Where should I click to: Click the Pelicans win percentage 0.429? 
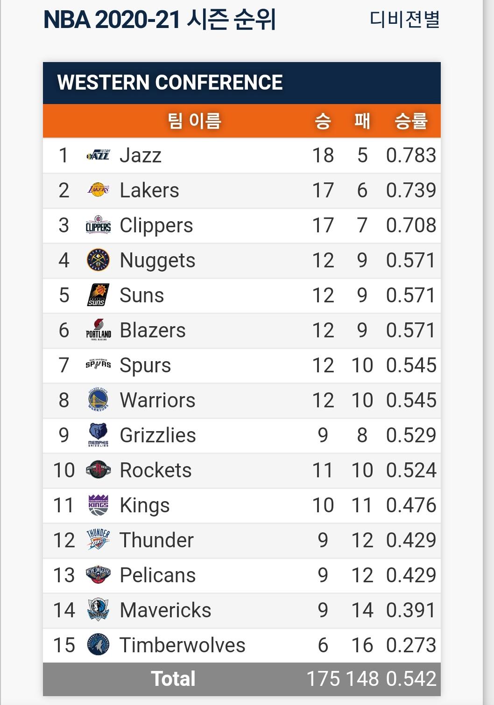point(411,575)
